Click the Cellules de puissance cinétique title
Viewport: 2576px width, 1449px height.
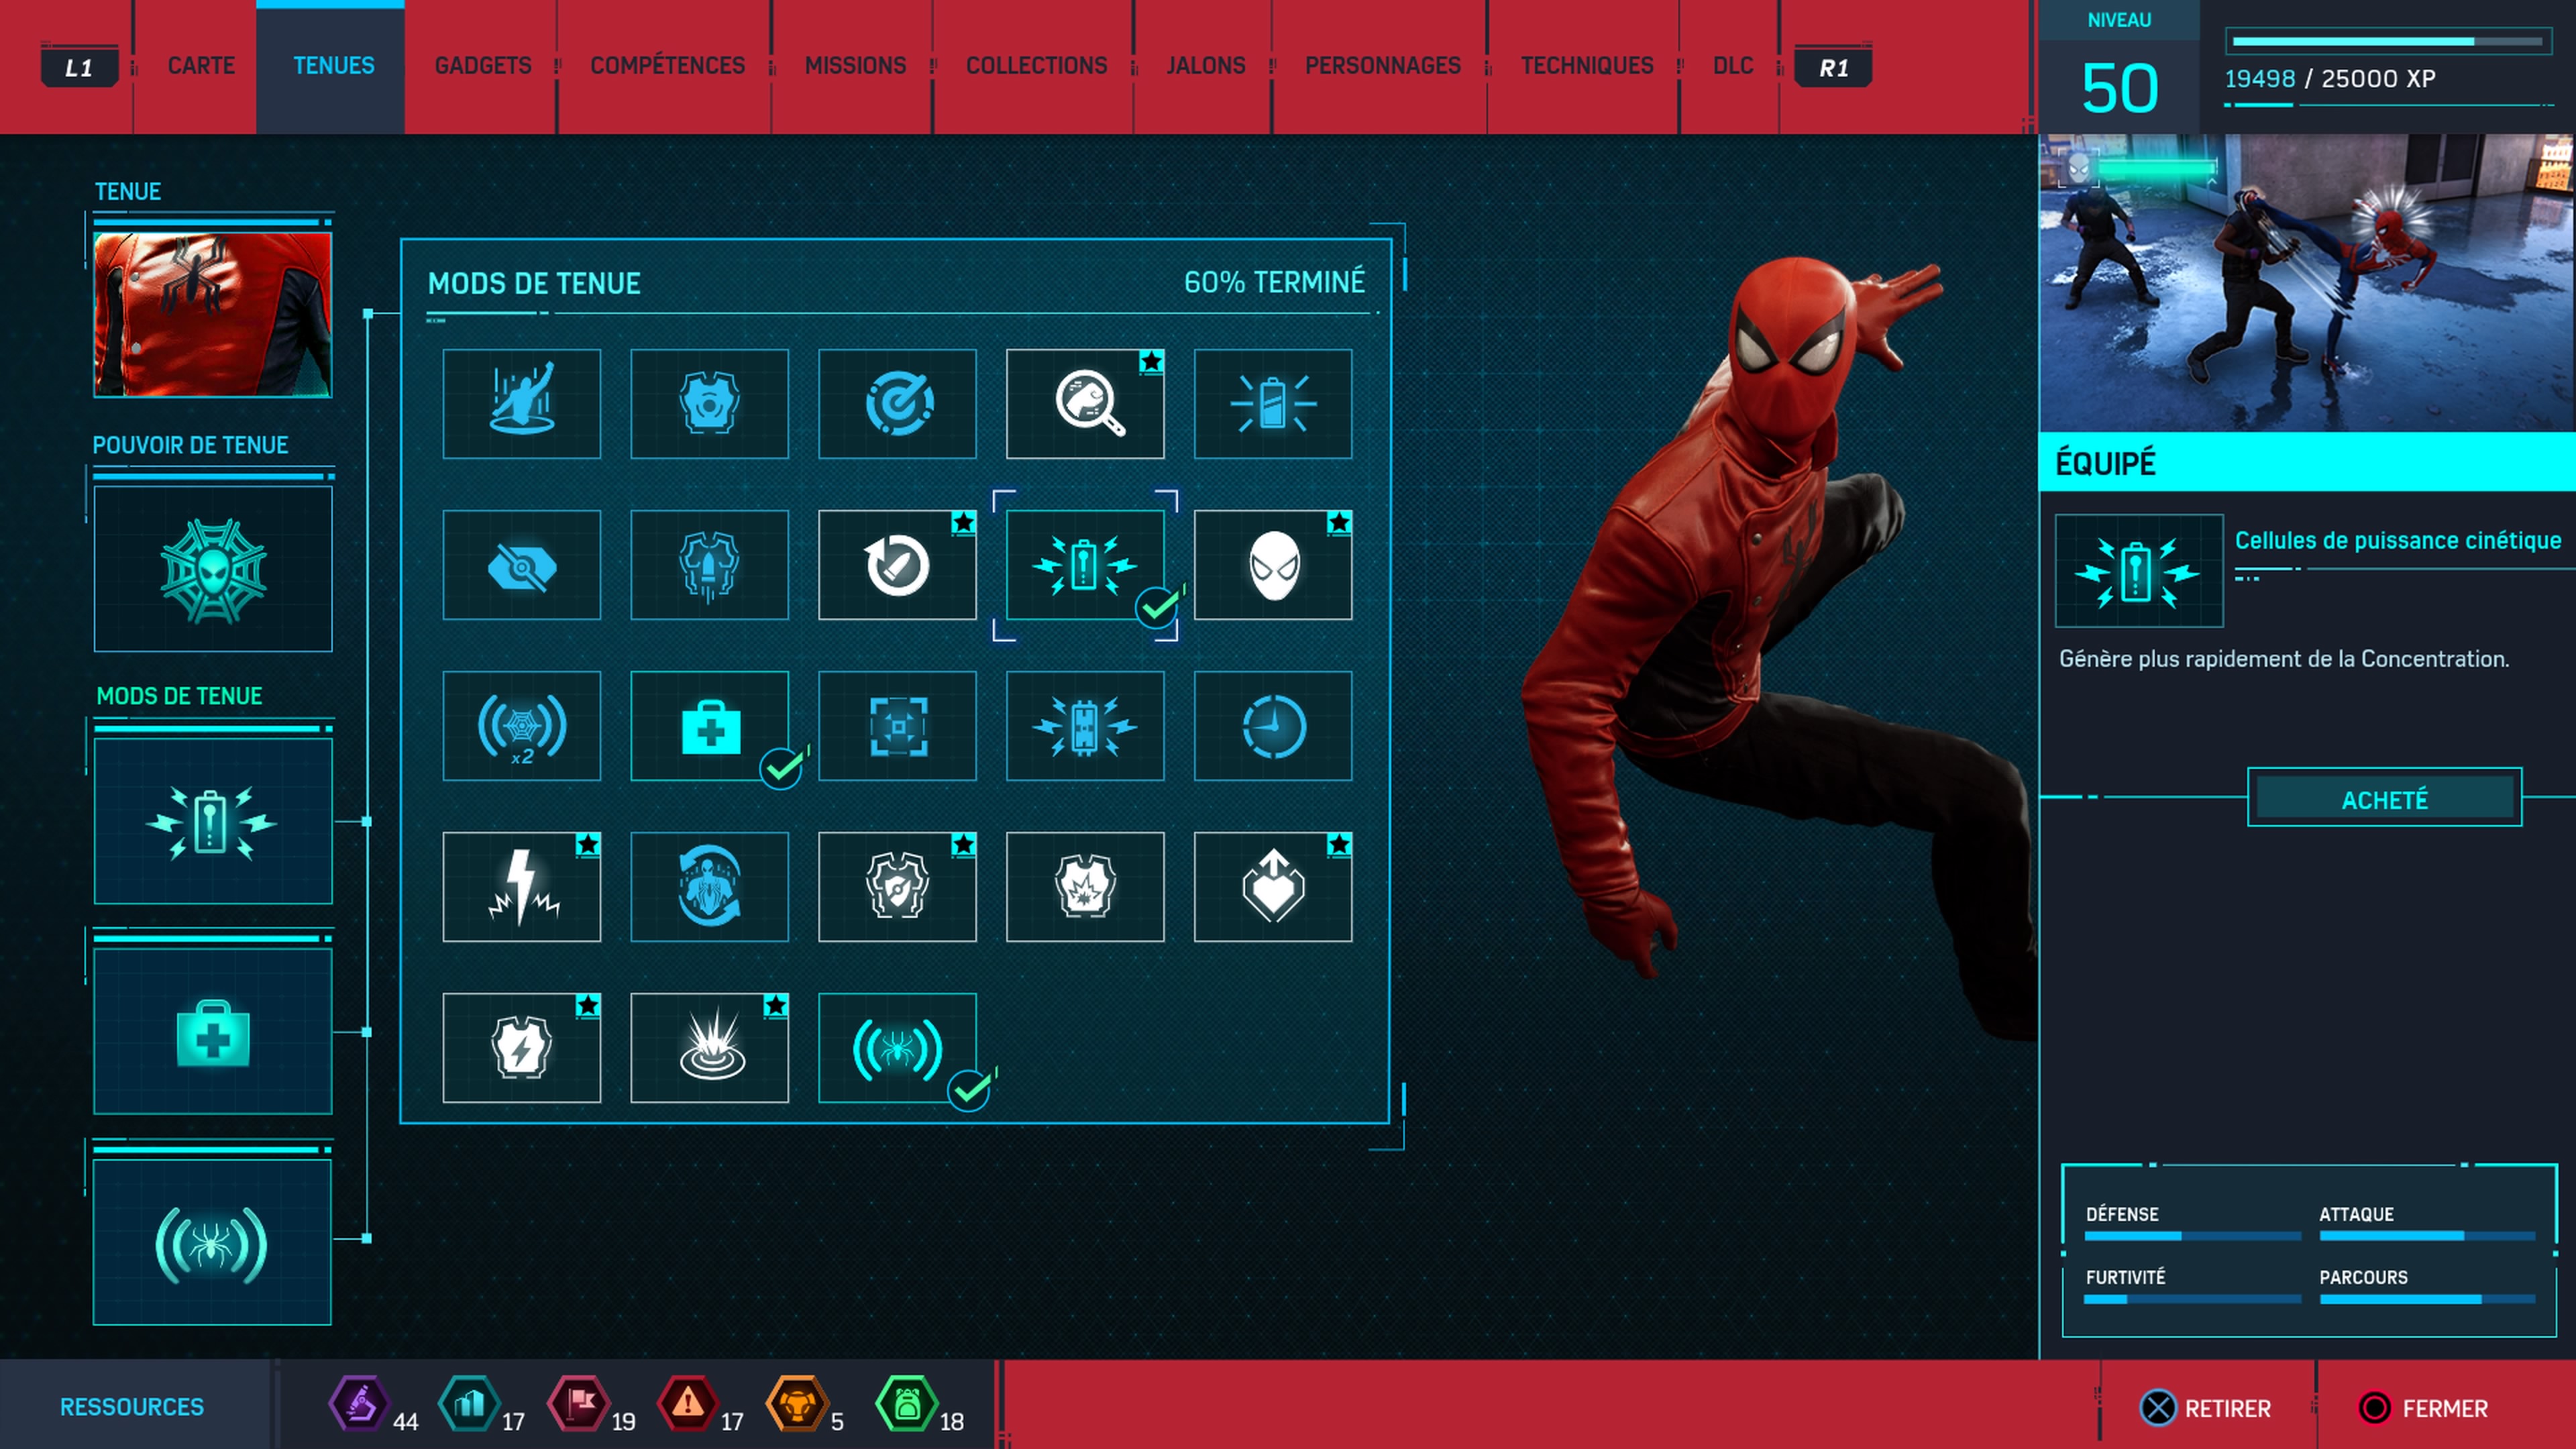tap(2398, 541)
